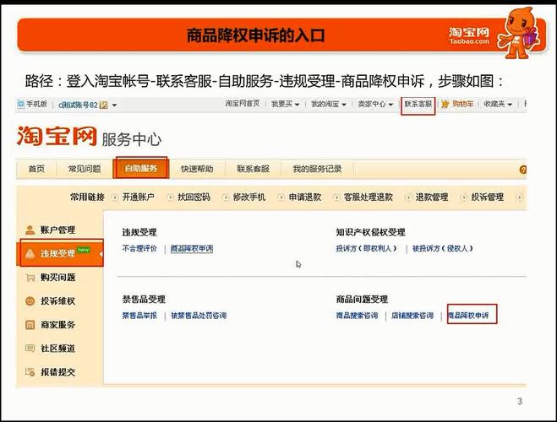Click the 客服处理退款 quick link
Image resolution: width=557 pixels, height=422 pixels.
click(x=369, y=197)
